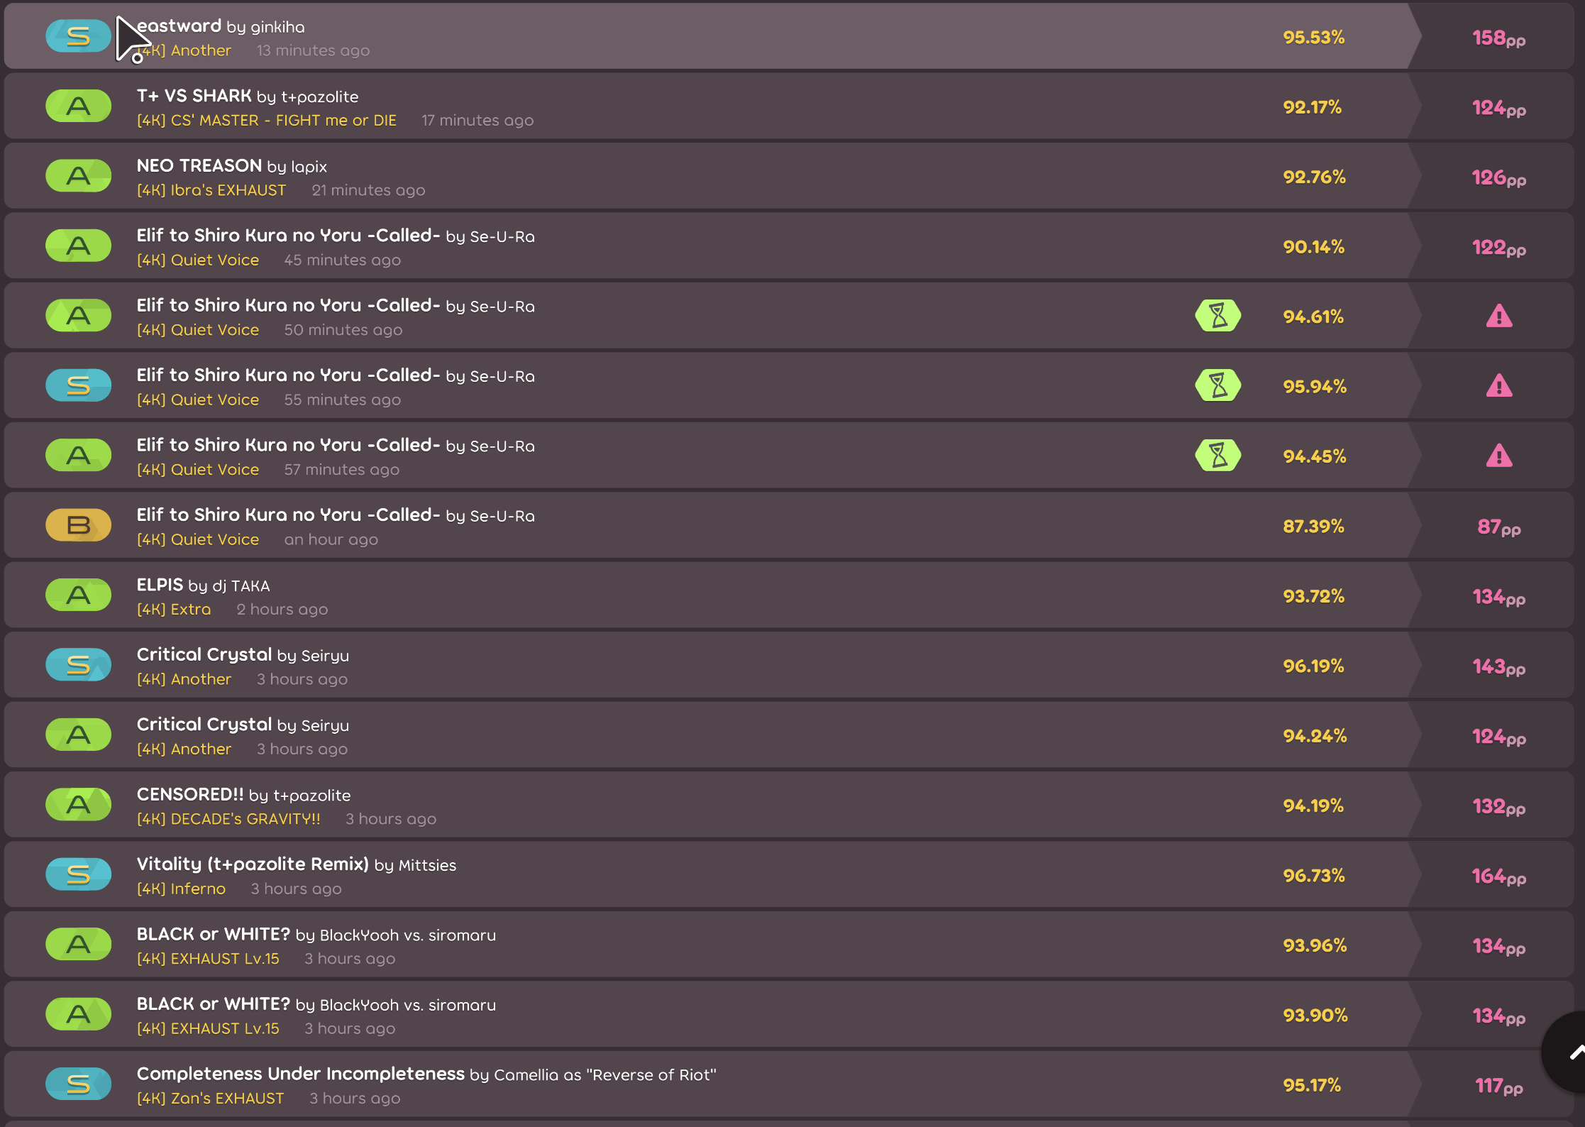Screen dimensions: 1585x1127
Task: Click the A rank badge on CENSORED!!
Action: click(78, 804)
